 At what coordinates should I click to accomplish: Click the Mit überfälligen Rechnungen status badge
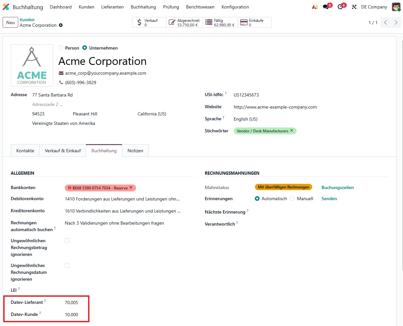coord(284,187)
